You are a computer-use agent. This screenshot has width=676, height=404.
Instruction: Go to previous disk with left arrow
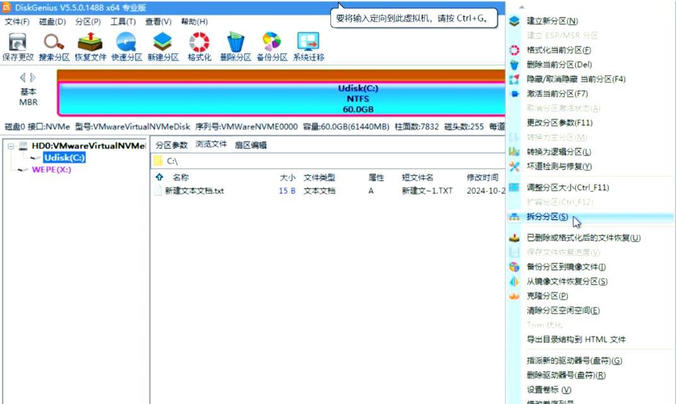pos(23,78)
